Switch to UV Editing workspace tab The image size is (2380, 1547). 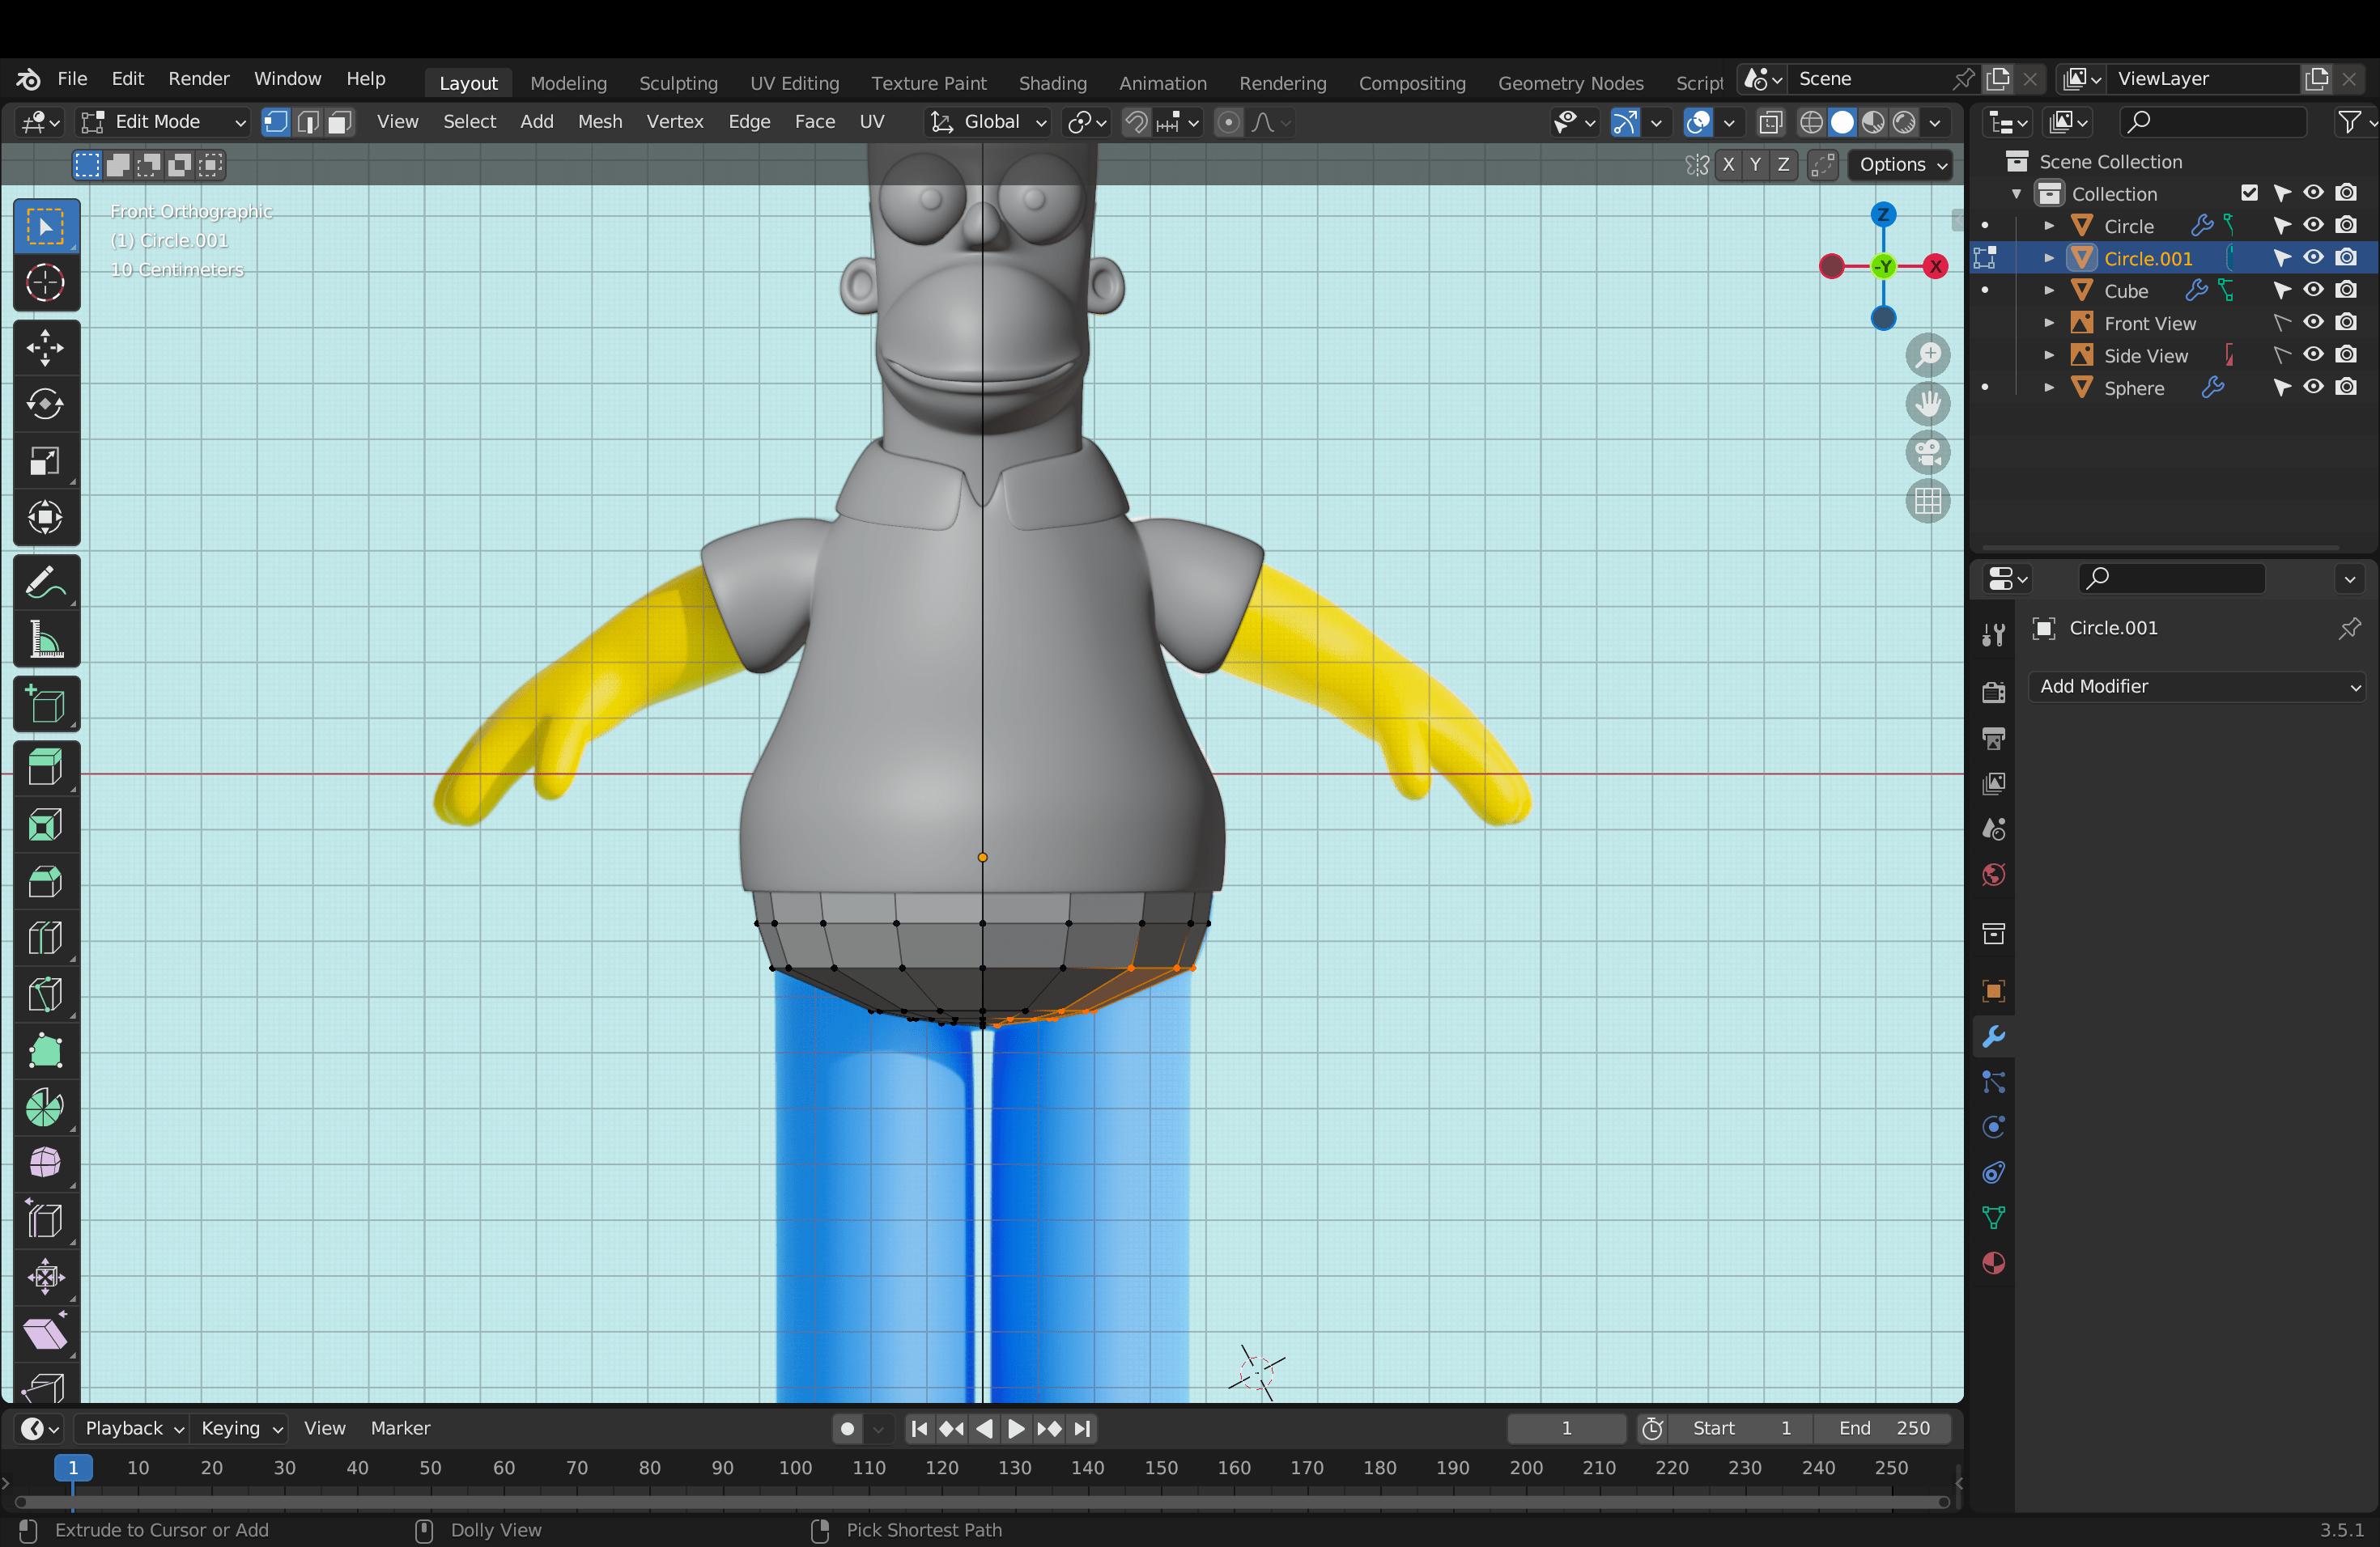795,83
